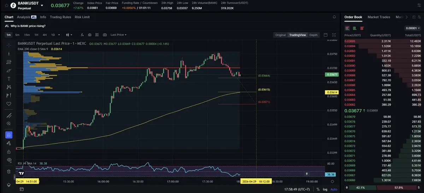The width and height of the screenshot is (424, 193).
Task: Open the heart favorites icon tool
Action: [9, 104]
